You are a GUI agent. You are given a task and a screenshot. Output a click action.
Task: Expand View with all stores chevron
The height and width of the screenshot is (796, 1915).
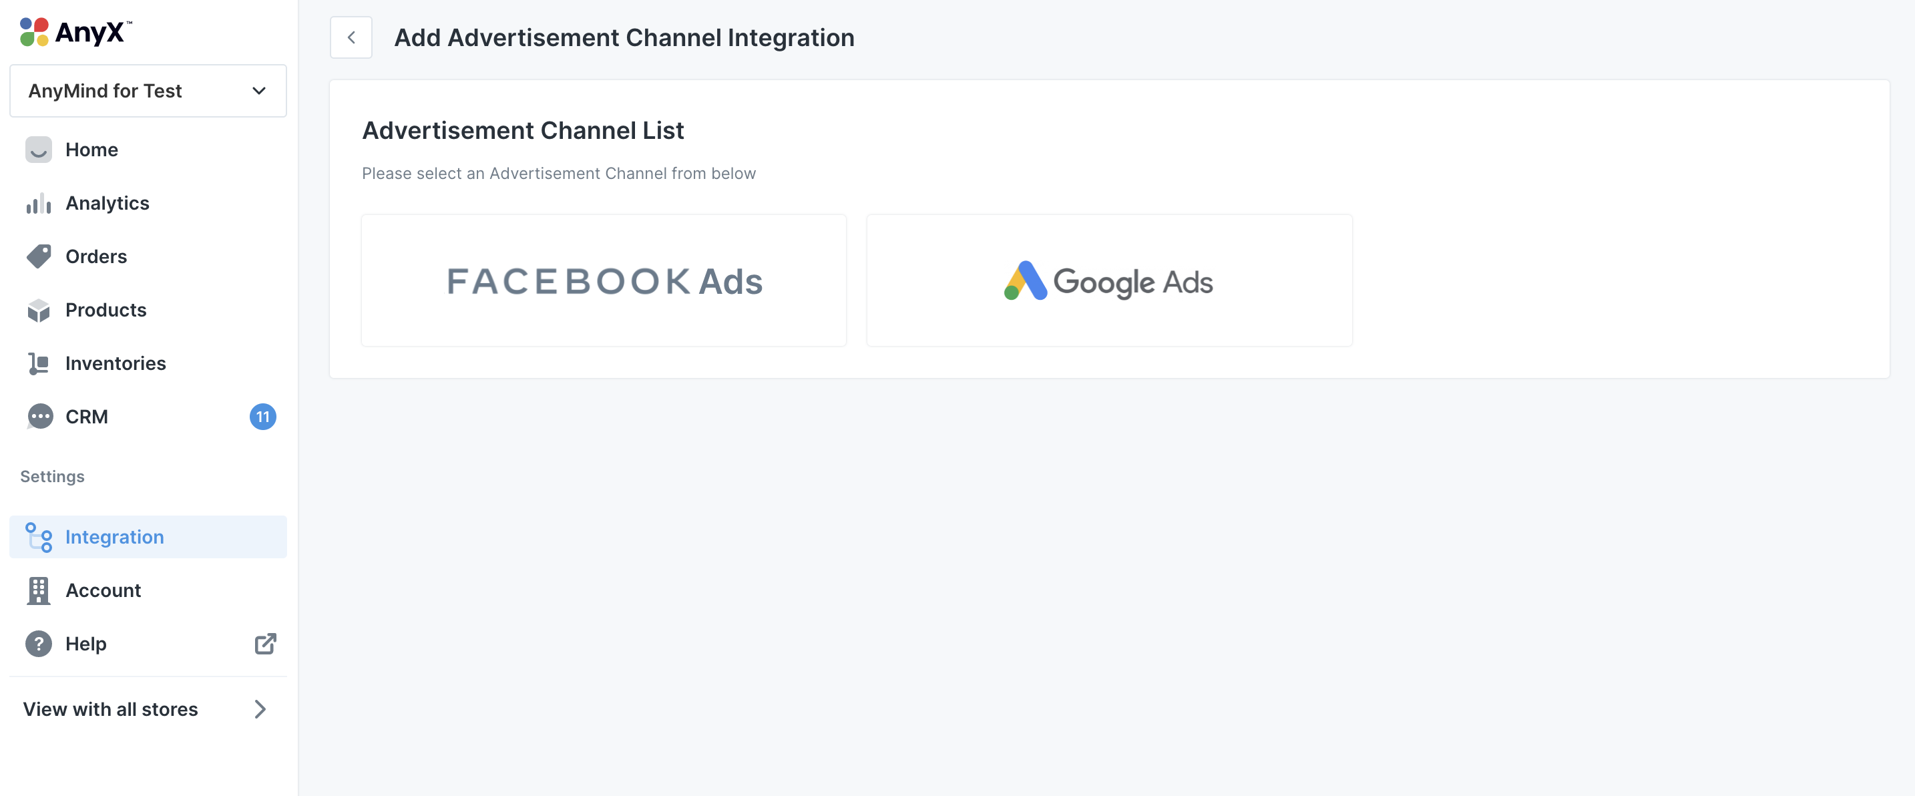(x=260, y=709)
